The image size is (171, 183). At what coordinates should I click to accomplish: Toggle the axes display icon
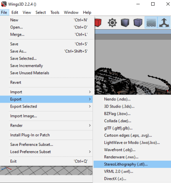[164, 23]
